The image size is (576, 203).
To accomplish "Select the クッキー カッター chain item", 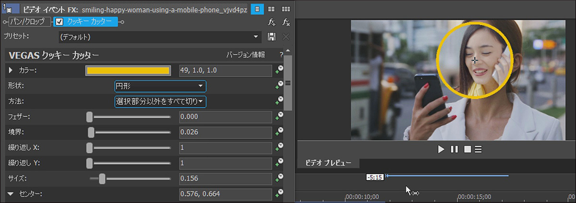I will [x=84, y=22].
